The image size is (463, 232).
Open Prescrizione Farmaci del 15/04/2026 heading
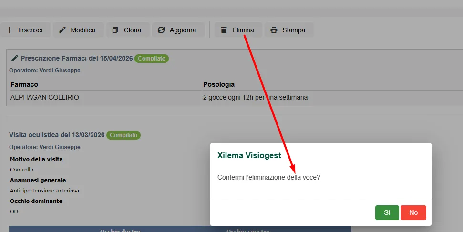(77, 58)
